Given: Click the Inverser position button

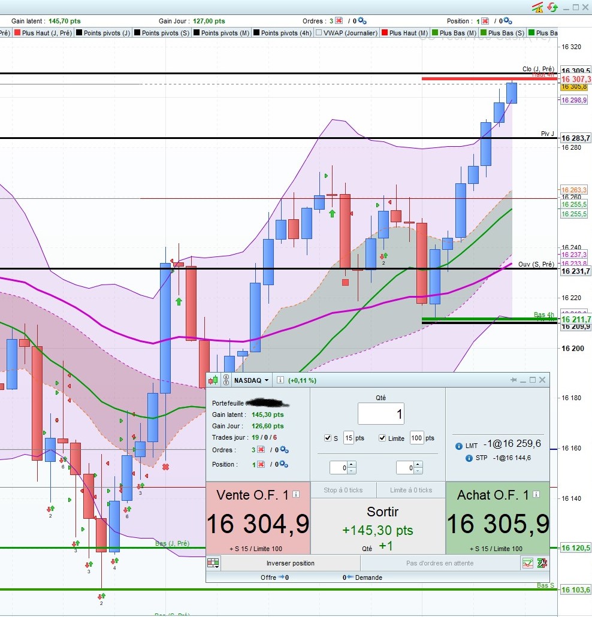Looking at the screenshot, I should pyautogui.click(x=291, y=563).
